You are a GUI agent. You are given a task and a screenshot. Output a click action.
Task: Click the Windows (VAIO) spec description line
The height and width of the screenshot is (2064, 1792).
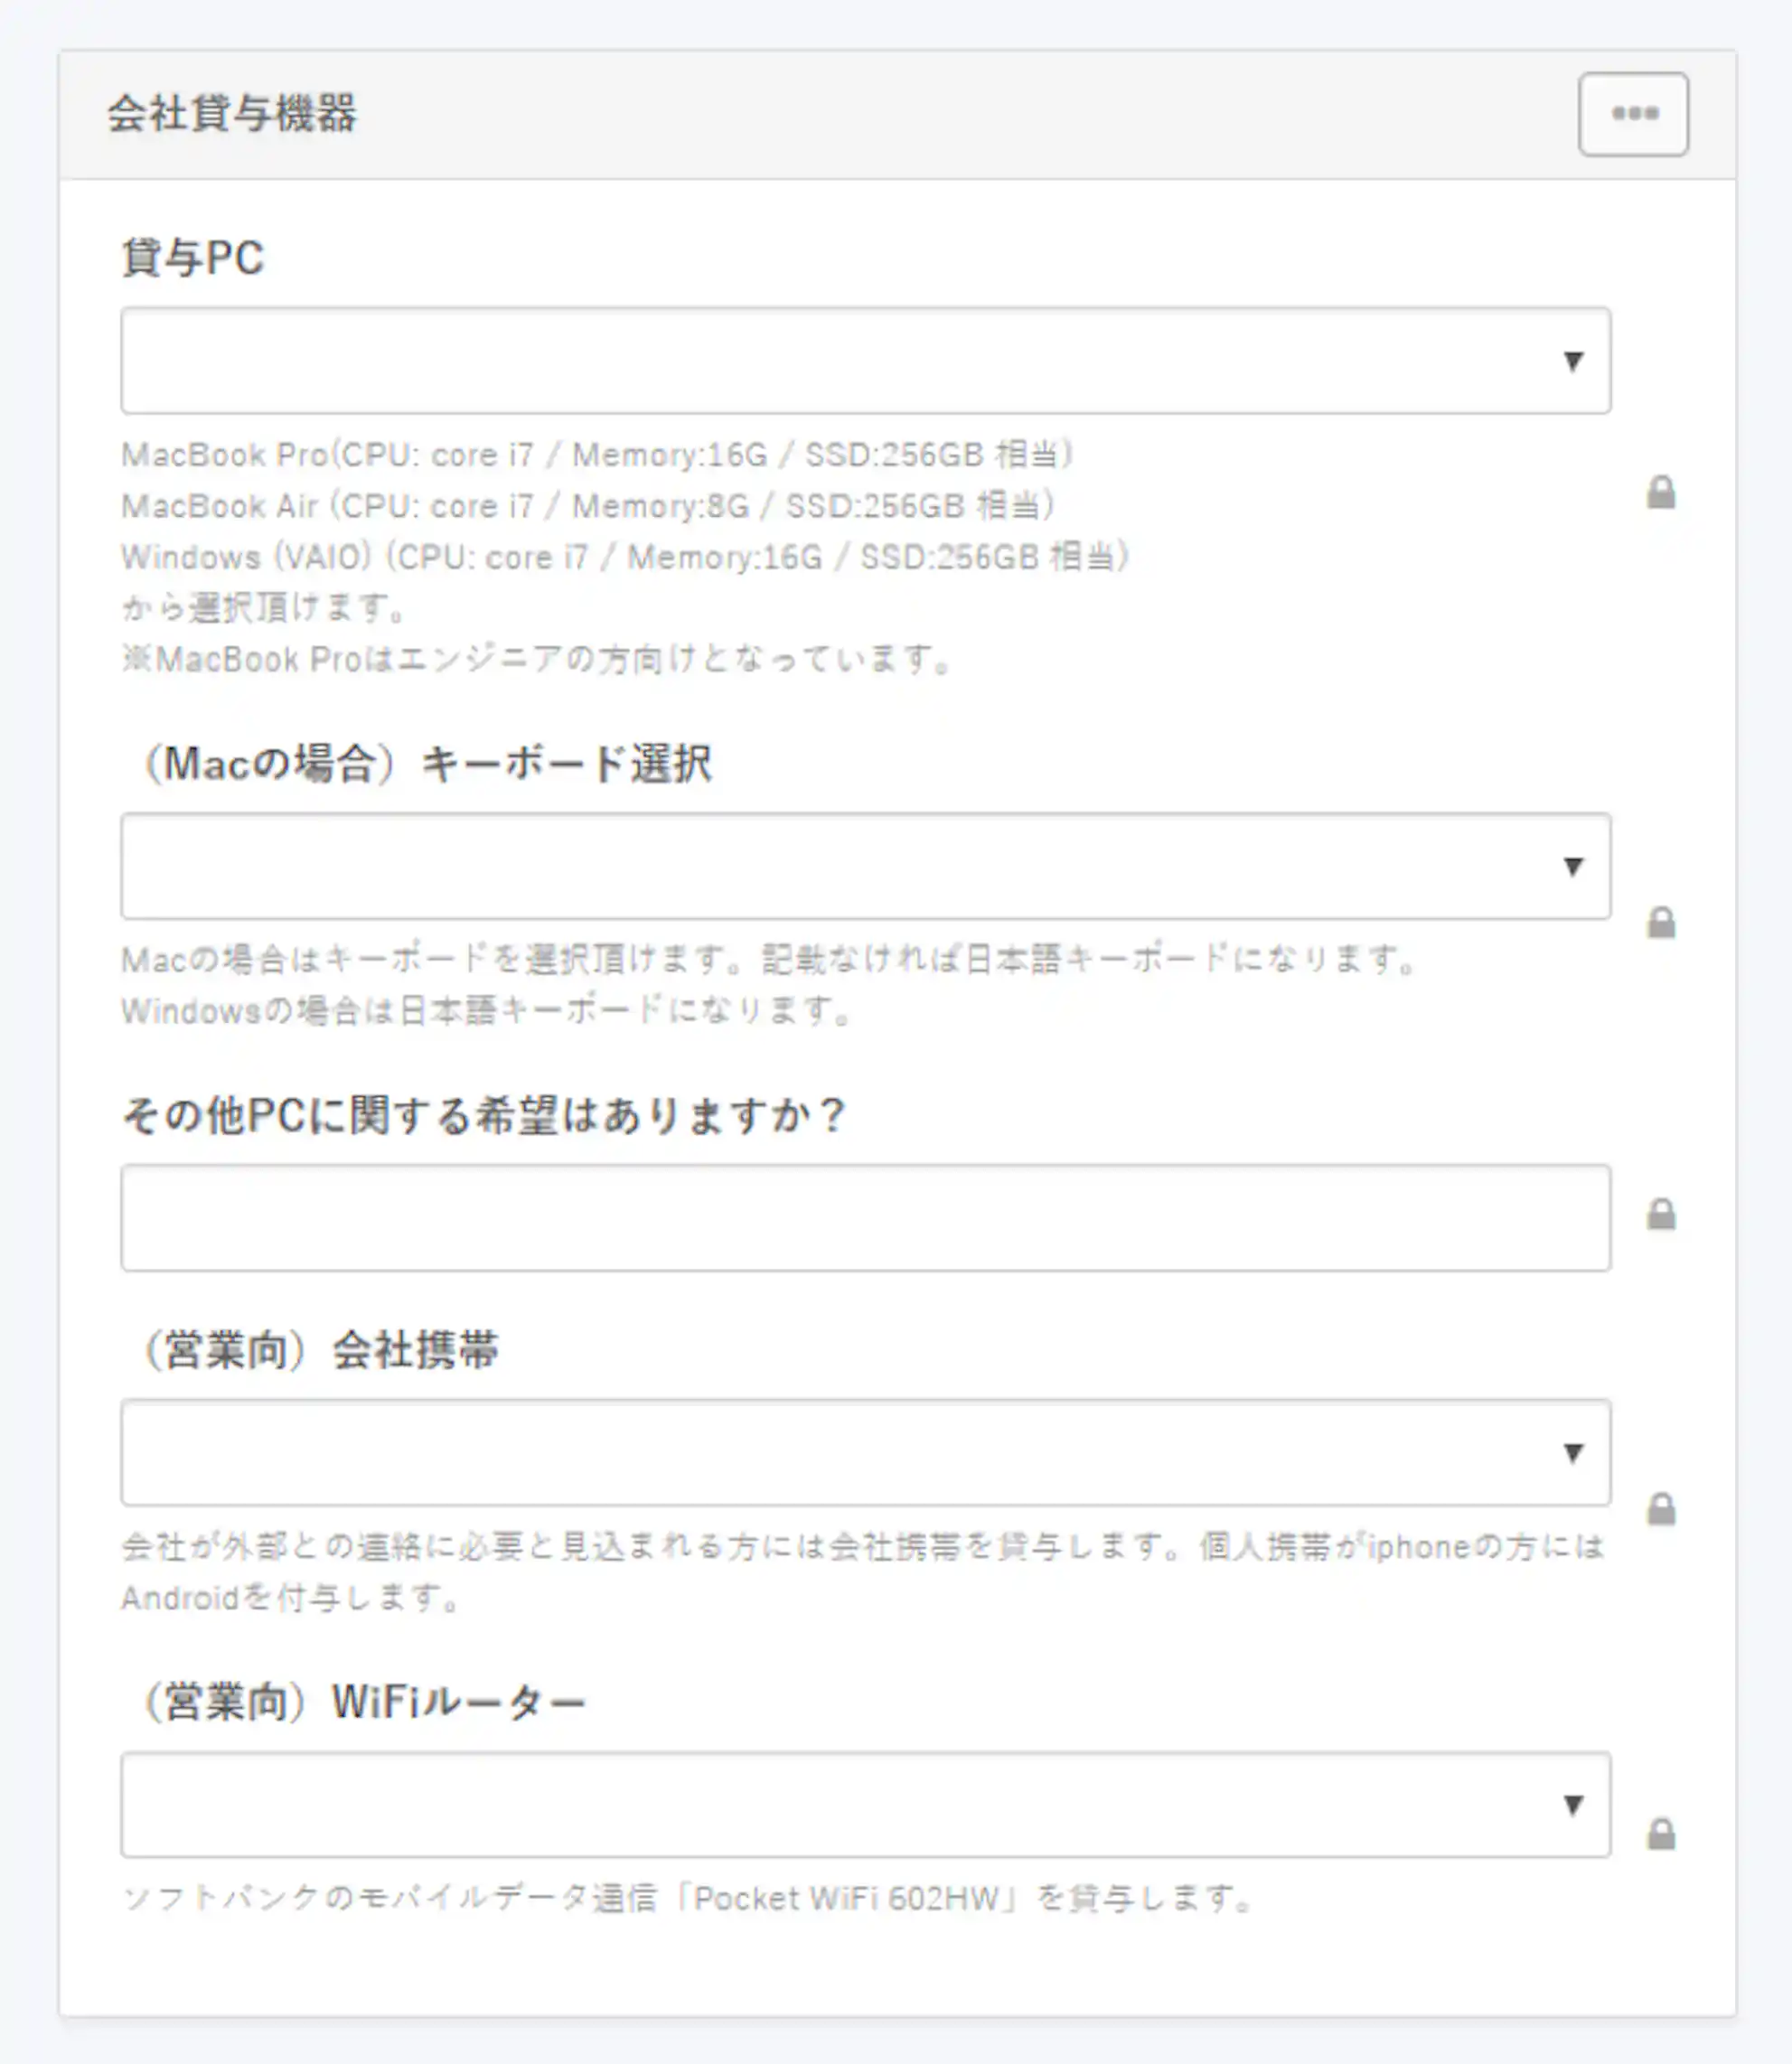pyautogui.click(x=626, y=557)
